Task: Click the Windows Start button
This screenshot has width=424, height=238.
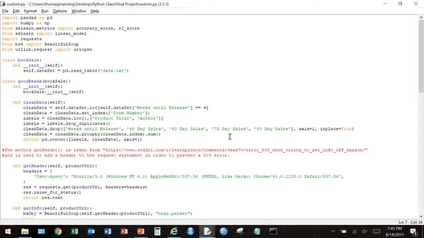Action: tap(8, 231)
